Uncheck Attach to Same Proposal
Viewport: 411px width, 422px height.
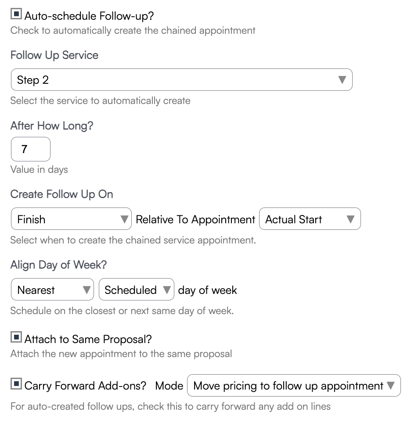[x=16, y=338]
